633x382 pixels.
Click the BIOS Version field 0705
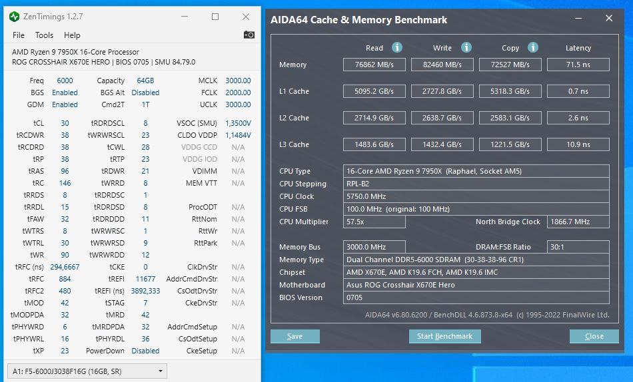pos(476,297)
